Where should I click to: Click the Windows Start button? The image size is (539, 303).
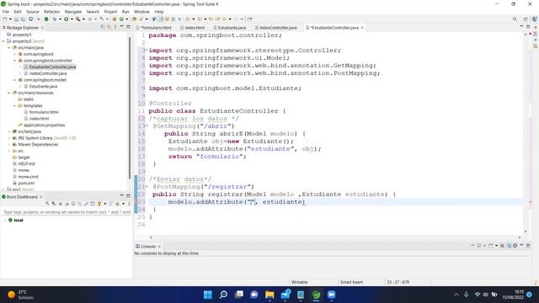coord(208,295)
